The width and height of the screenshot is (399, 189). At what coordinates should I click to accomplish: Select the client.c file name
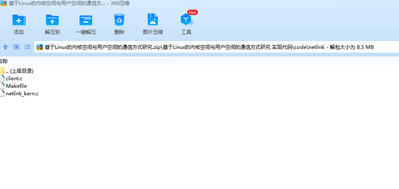coord(14,79)
